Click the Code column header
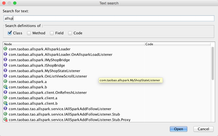Viewport: 218px width, 136px height. pos(177,44)
